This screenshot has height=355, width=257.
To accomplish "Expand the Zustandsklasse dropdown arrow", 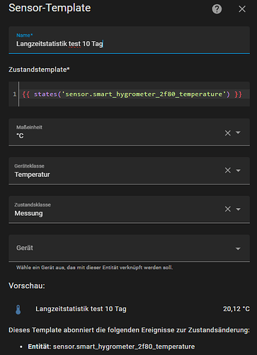I will [x=238, y=209].
